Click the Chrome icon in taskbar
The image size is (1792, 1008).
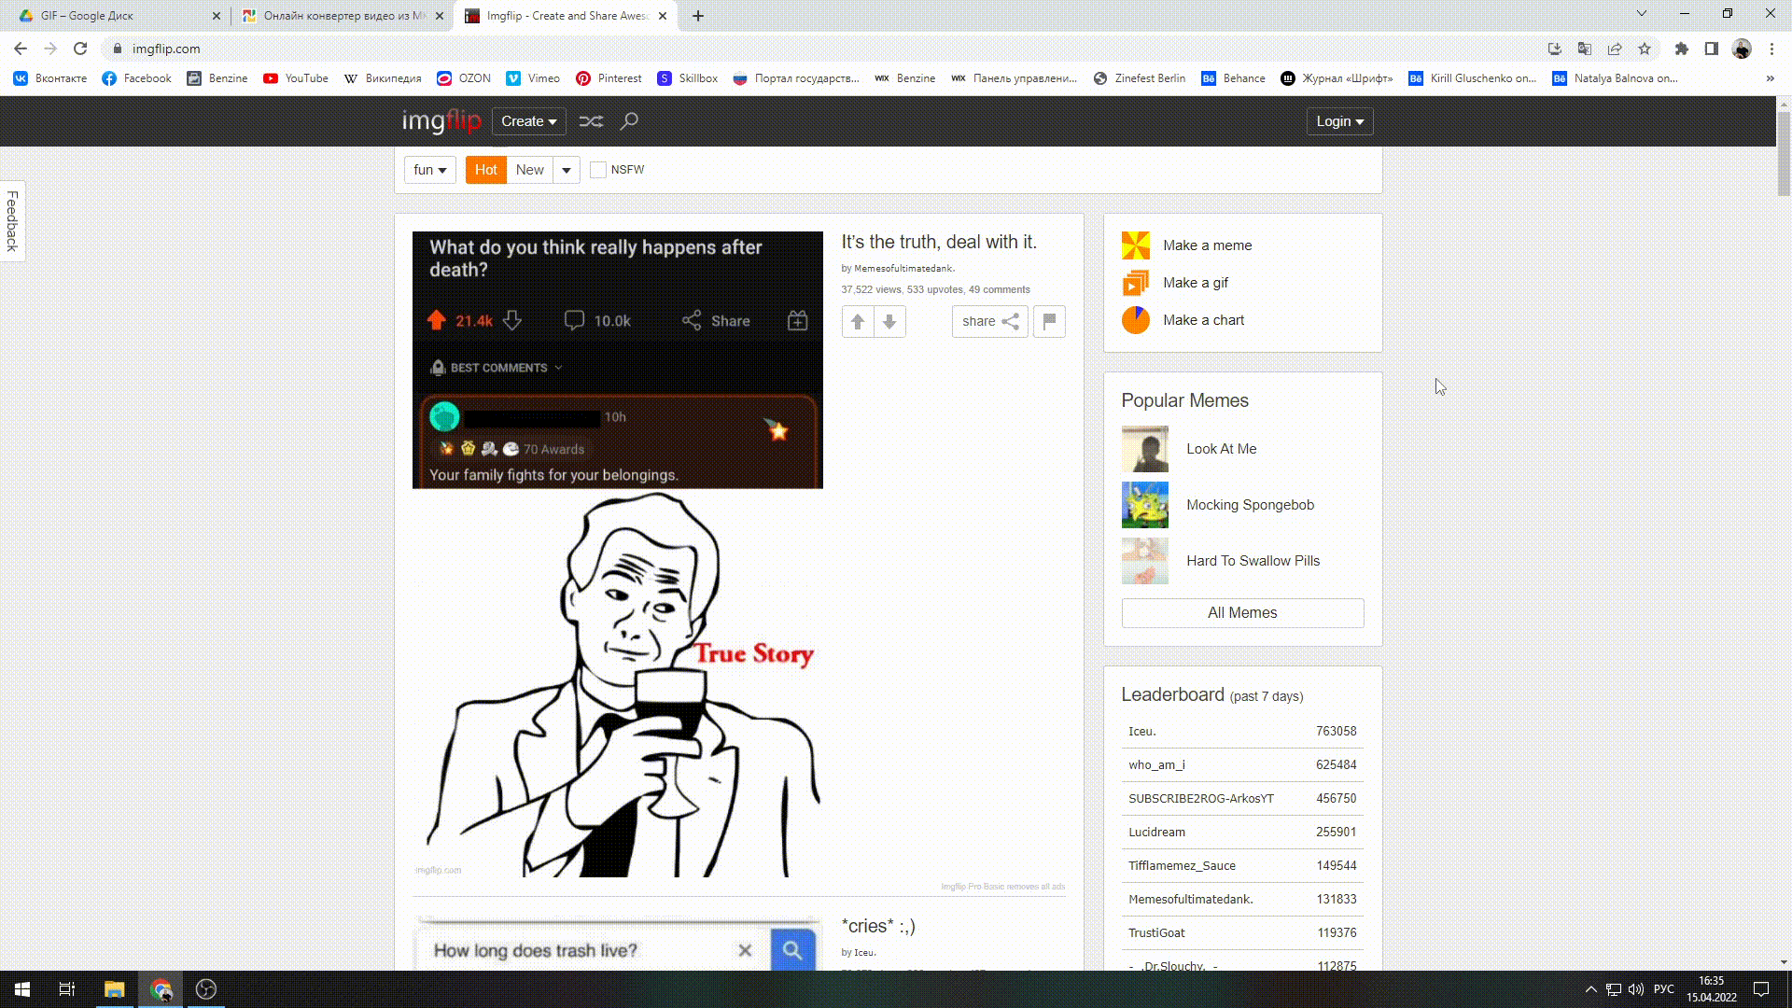click(161, 989)
